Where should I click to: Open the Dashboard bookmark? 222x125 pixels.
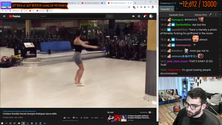(x=14, y=11)
